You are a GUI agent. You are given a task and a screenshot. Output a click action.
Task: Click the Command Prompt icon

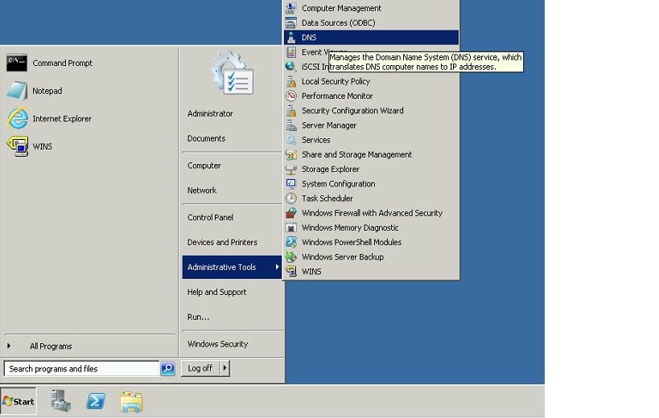(x=17, y=63)
